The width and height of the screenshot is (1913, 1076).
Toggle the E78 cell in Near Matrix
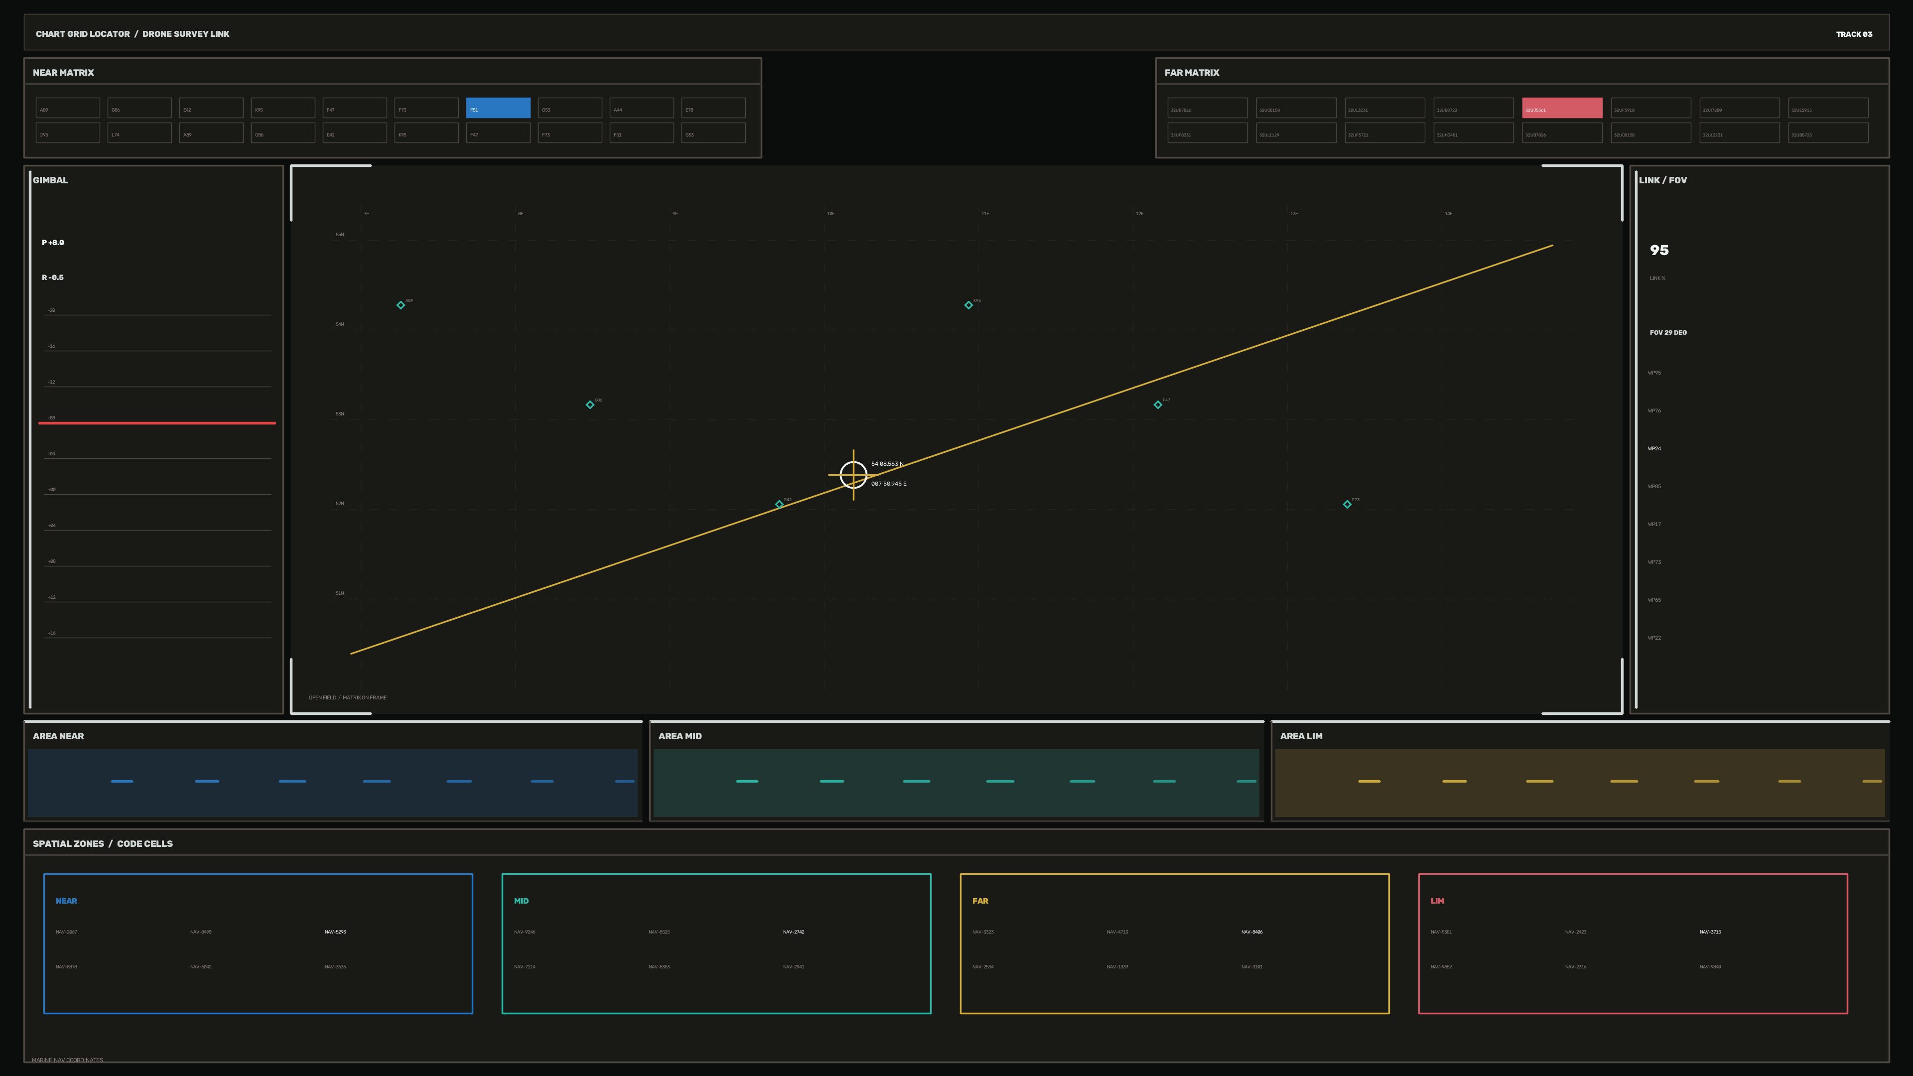tap(714, 108)
